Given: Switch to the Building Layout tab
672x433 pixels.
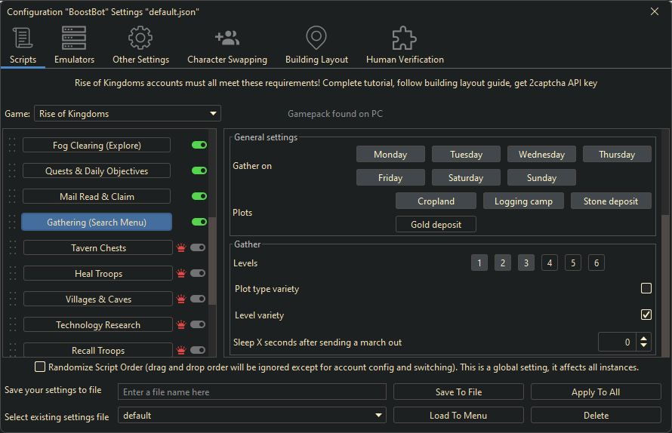Looking at the screenshot, I should pos(316,45).
